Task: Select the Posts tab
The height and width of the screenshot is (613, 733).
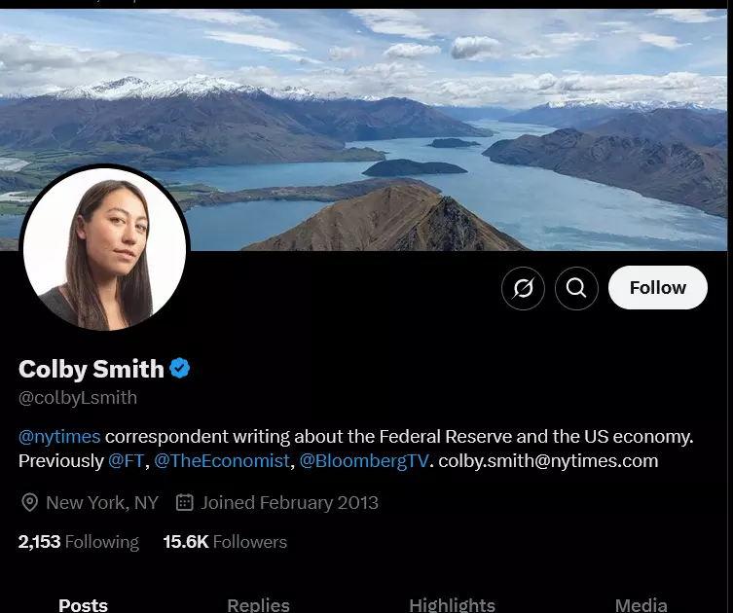Action: point(83,605)
